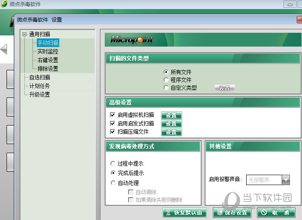
Task: Select 过程中提示 radio option
Action: (x=113, y=163)
